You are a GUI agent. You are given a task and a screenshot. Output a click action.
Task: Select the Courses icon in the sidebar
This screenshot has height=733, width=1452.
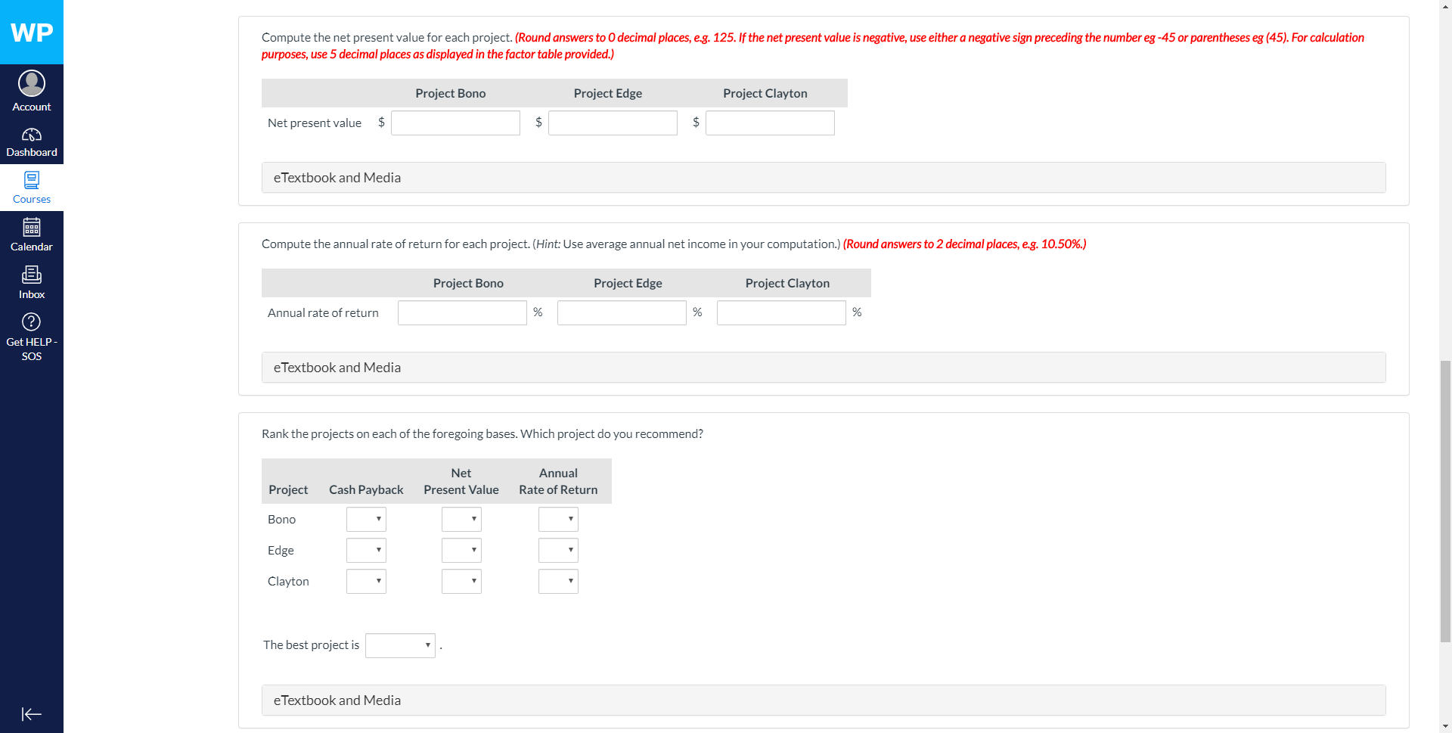tap(32, 186)
